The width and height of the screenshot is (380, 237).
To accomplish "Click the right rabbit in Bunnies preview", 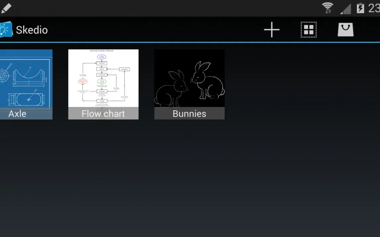I will click(207, 81).
